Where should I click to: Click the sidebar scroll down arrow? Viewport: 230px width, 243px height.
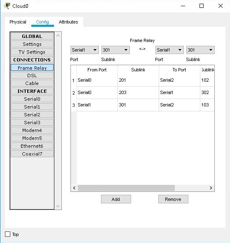click(x=58, y=206)
